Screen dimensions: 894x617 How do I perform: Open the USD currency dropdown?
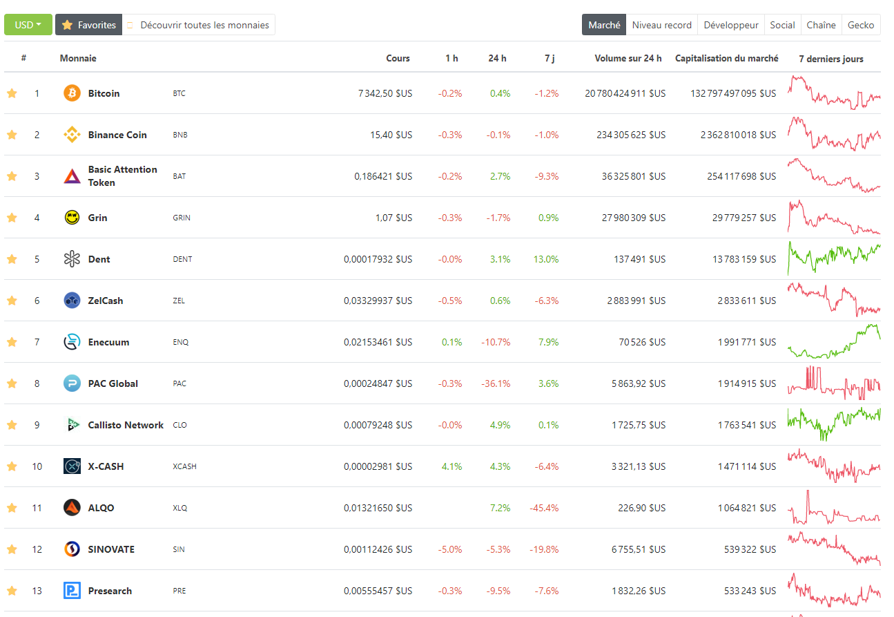point(28,25)
